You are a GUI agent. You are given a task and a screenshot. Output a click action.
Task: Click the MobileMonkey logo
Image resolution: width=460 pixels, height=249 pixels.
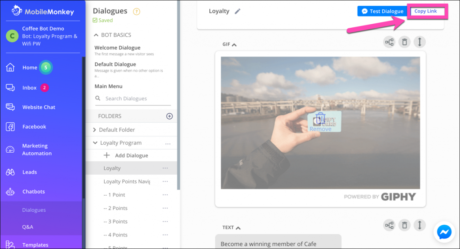coord(43,11)
